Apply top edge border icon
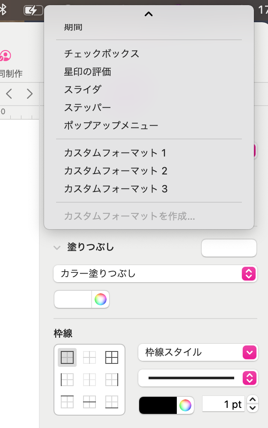 pyautogui.click(x=67, y=402)
